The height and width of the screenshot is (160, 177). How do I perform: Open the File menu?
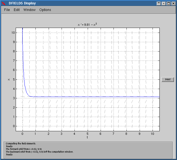[7, 10]
